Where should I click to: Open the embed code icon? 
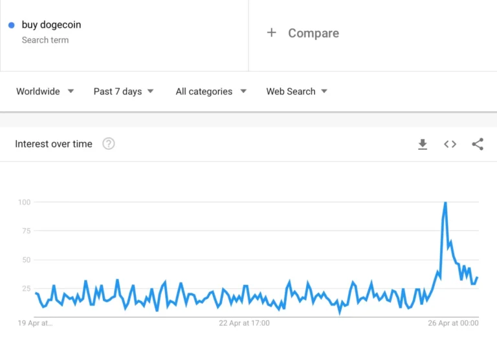click(450, 144)
